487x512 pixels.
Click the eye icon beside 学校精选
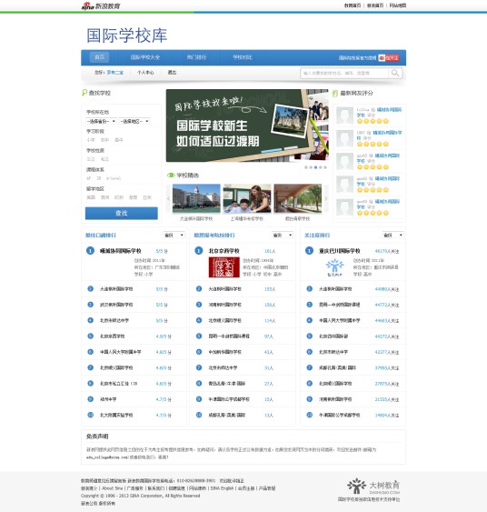tap(171, 176)
